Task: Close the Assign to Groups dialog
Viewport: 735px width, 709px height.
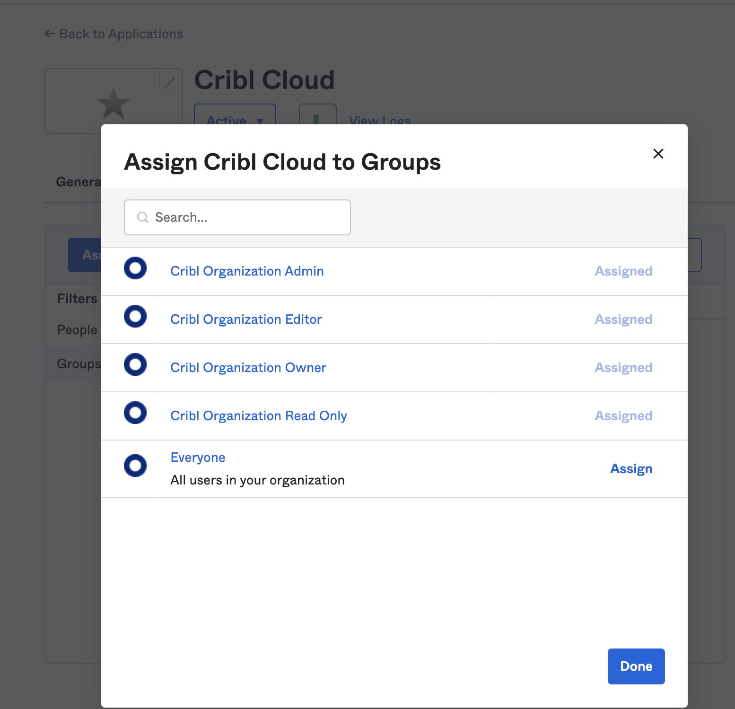Action: pyautogui.click(x=658, y=154)
